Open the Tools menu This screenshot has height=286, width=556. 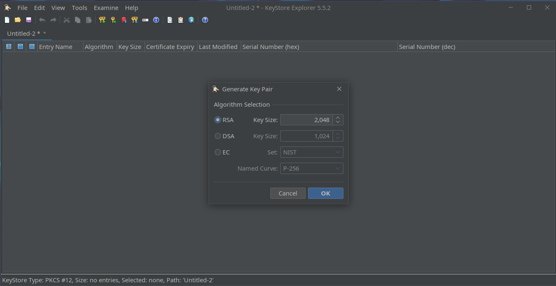click(79, 8)
